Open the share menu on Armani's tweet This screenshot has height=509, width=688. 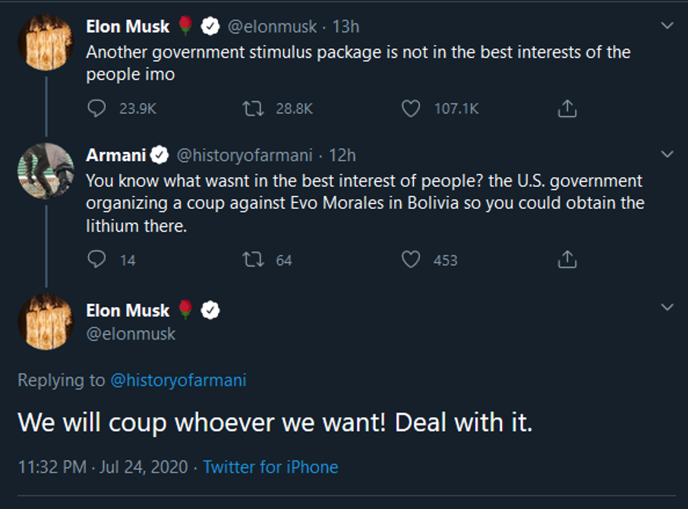566,260
